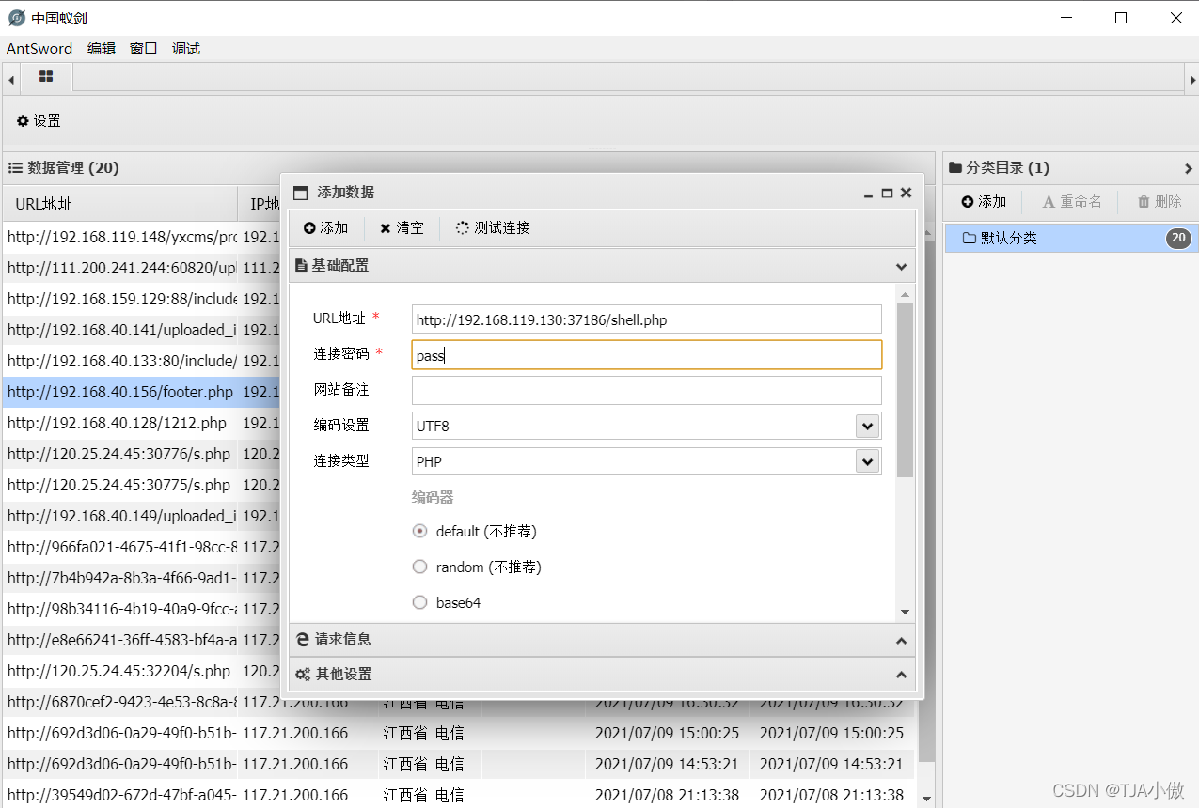
Task: Click the tab bar left arrow
Action: click(x=10, y=78)
